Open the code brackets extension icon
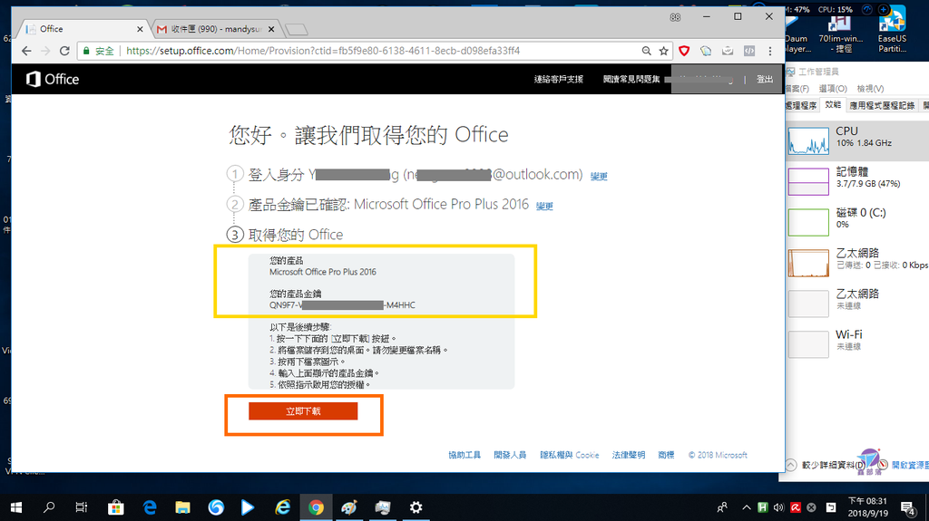This screenshot has height=521, width=929. point(749,51)
